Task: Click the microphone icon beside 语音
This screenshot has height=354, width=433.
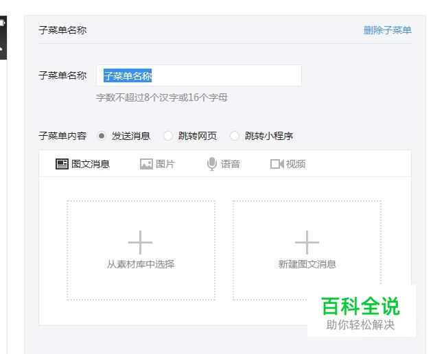Action: click(212, 164)
